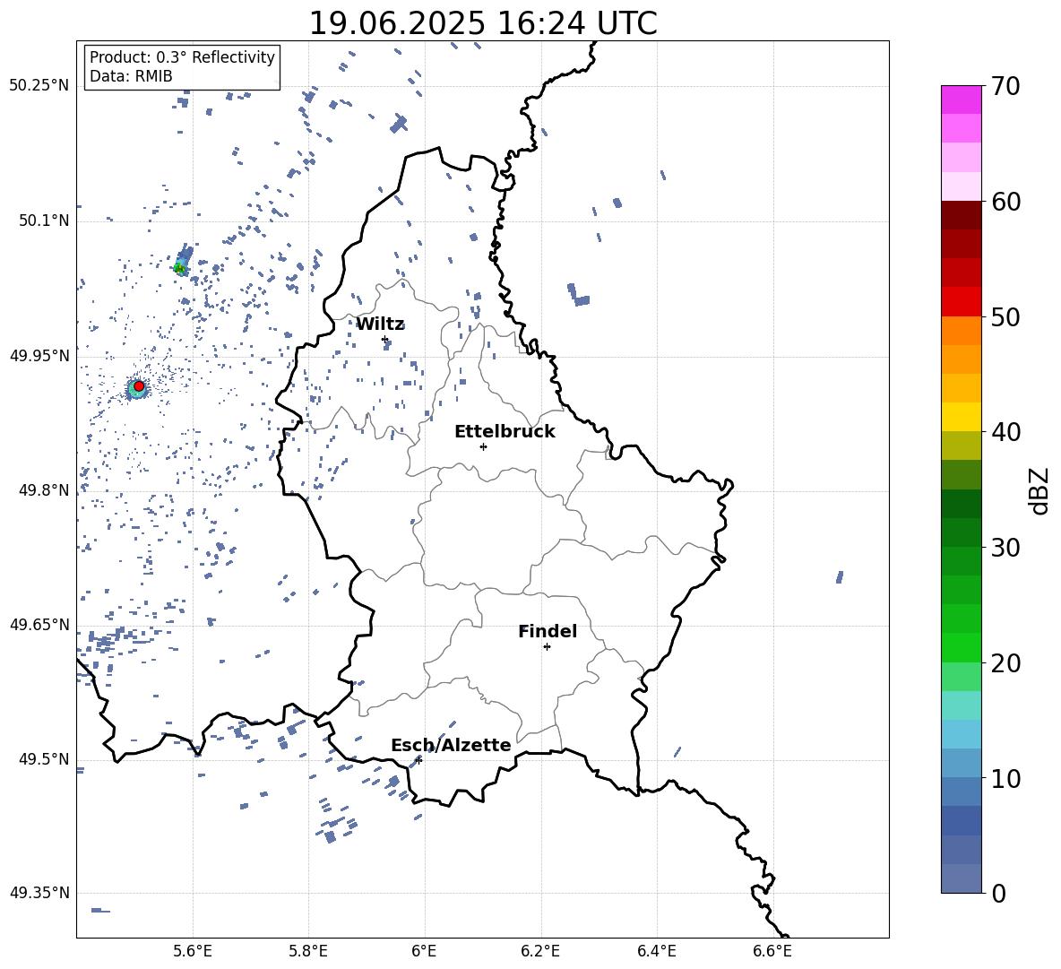The height and width of the screenshot is (969, 1061).
Task: Select the Findel station label
Action: tap(548, 631)
